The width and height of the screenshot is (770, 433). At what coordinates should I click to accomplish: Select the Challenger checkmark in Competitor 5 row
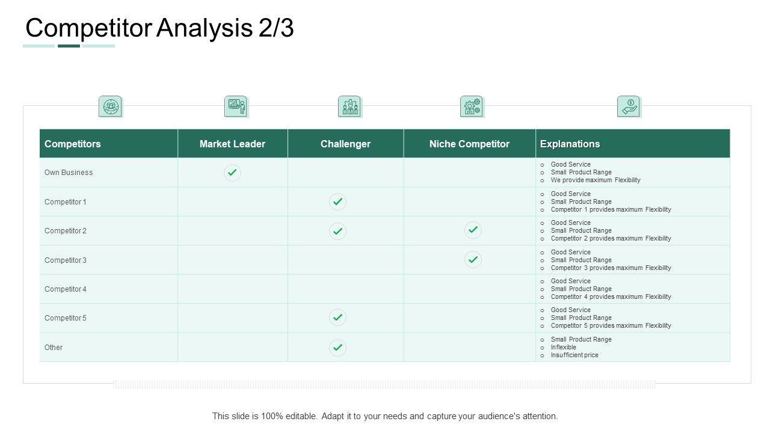(x=337, y=318)
